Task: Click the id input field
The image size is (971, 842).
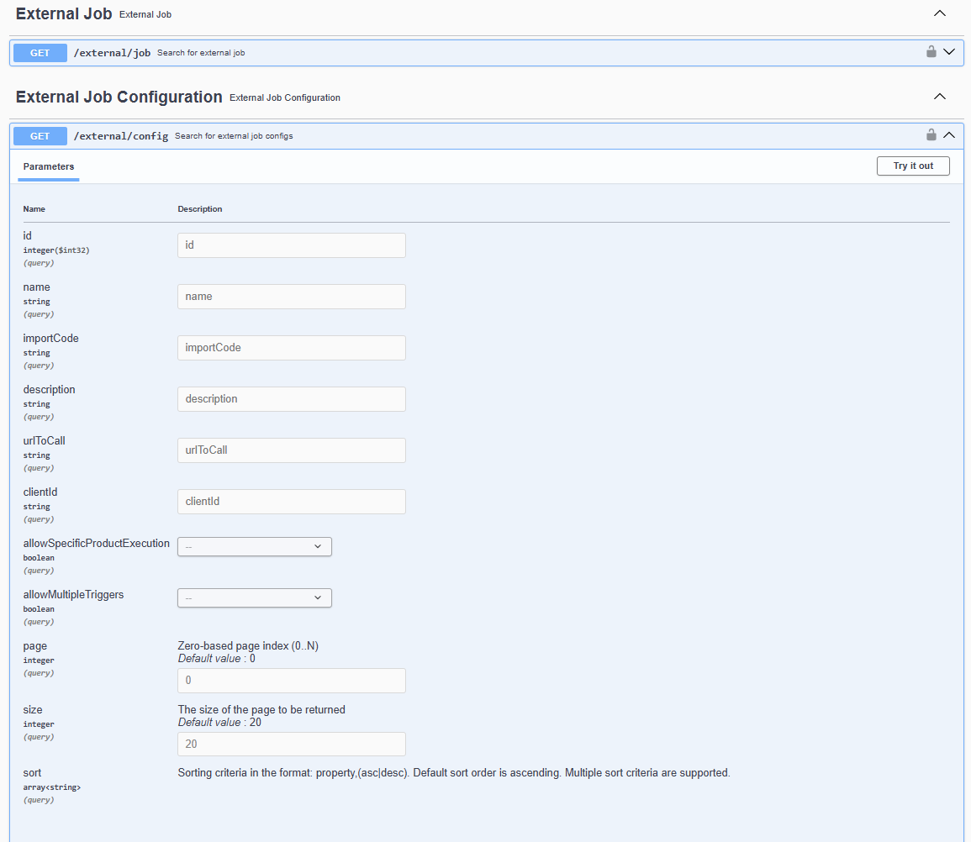Action: tap(291, 245)
